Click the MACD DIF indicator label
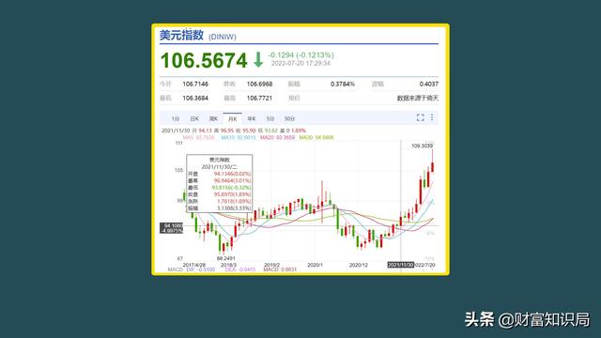 [x=192, y=269]
